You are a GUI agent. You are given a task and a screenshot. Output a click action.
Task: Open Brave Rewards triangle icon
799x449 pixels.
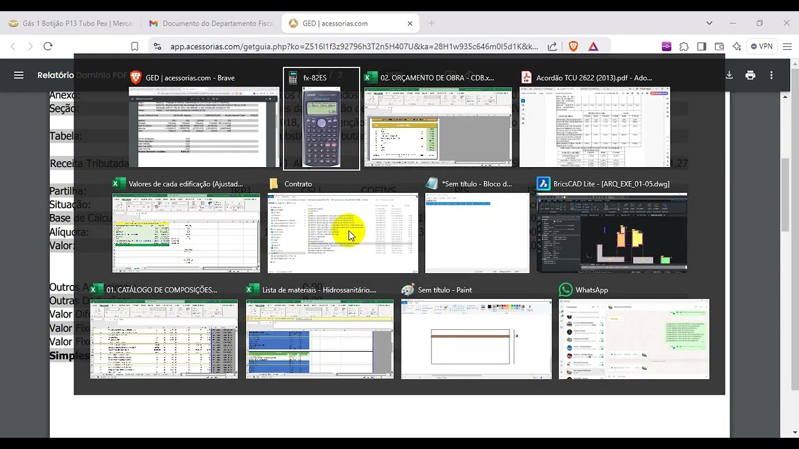pos(593,46)
